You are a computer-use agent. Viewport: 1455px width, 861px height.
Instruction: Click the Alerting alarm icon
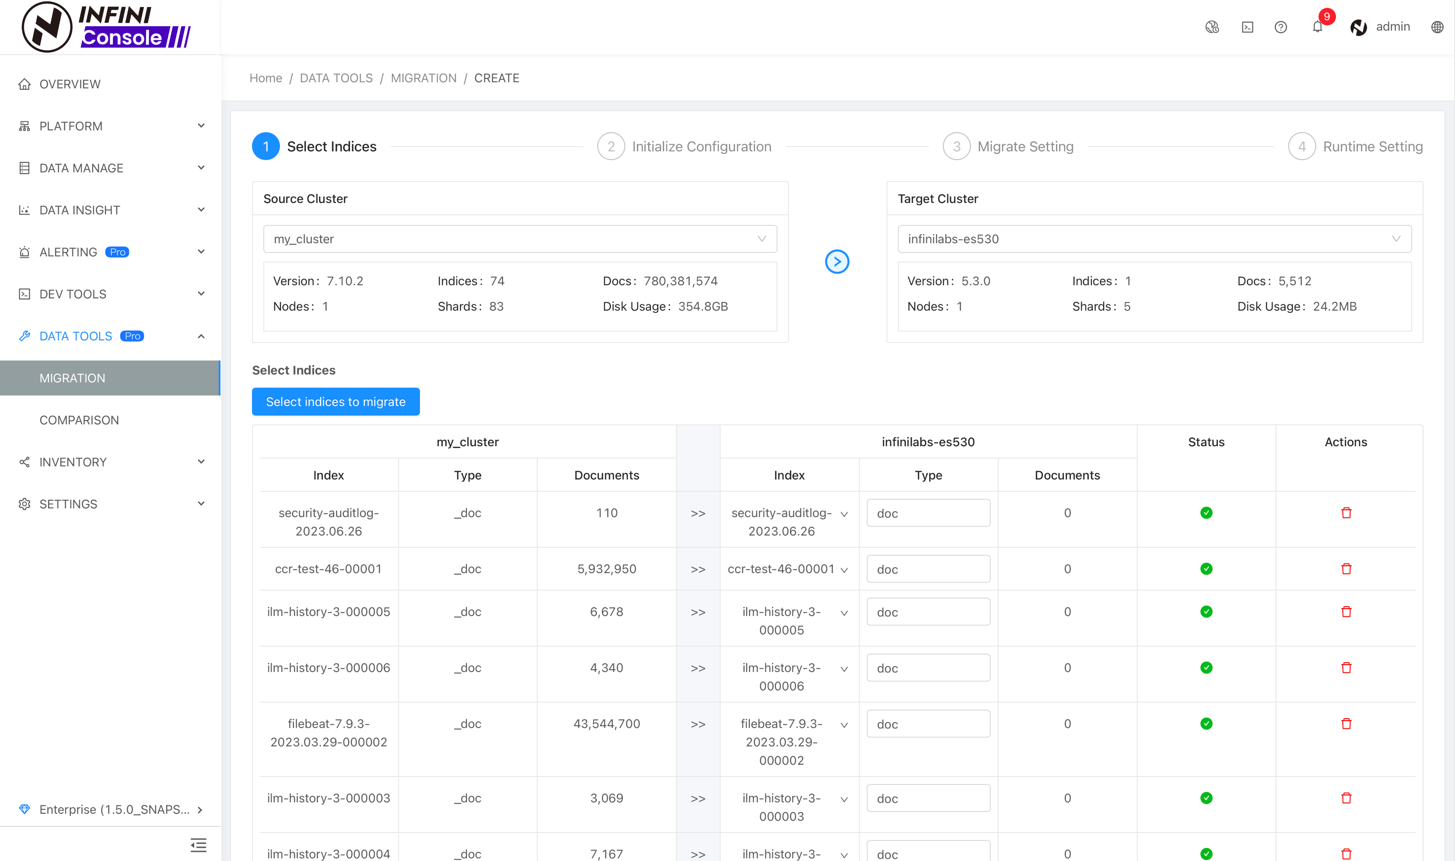pyautogui.click(x=24, y=252)
